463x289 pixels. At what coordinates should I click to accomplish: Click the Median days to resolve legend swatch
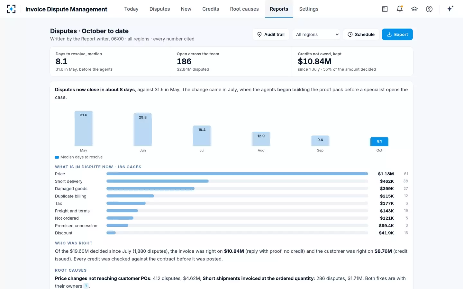tap(57, 157)
